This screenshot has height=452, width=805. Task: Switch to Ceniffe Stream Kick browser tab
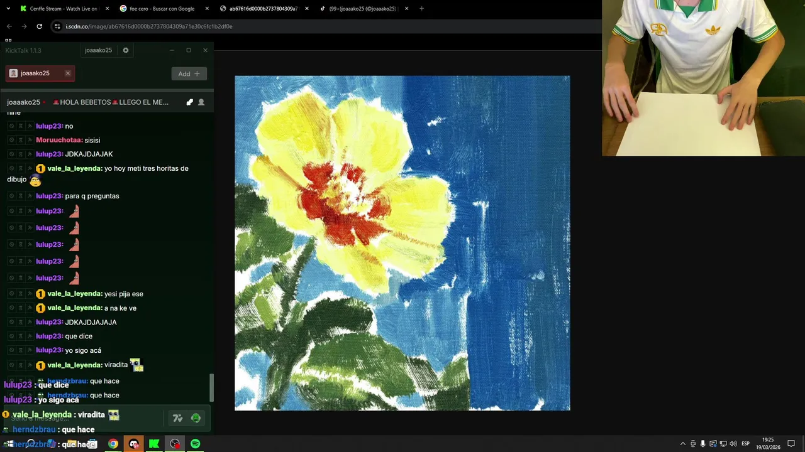tap(63, 9)
